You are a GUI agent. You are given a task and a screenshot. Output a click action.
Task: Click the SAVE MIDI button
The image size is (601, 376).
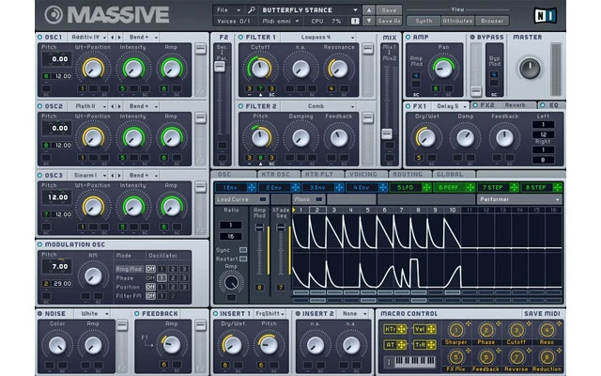tap(542, 313)
